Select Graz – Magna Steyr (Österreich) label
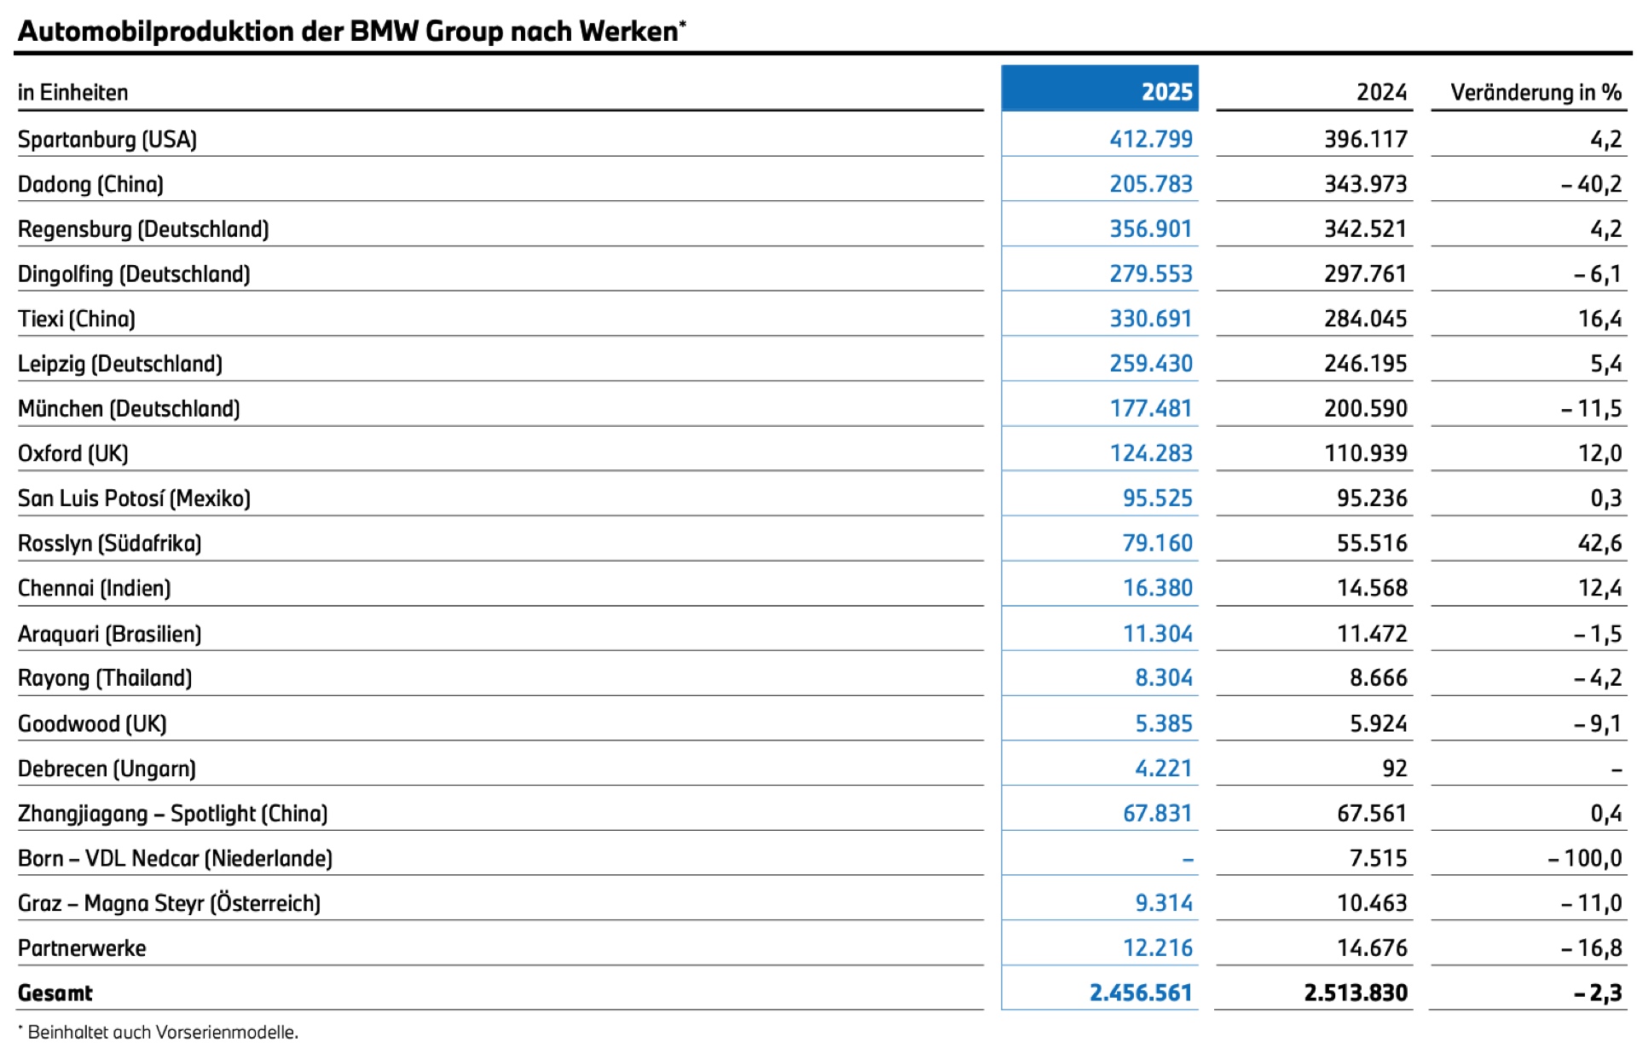This screenshot has width=1637, height=1054. 169,902
